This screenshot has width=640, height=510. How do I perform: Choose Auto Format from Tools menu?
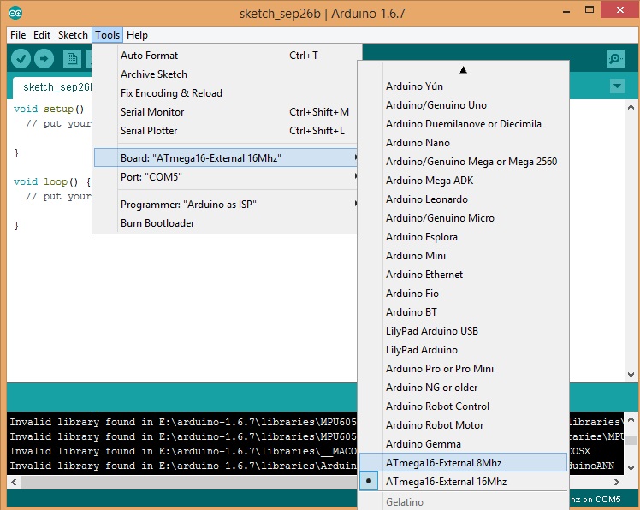(228, 56)
